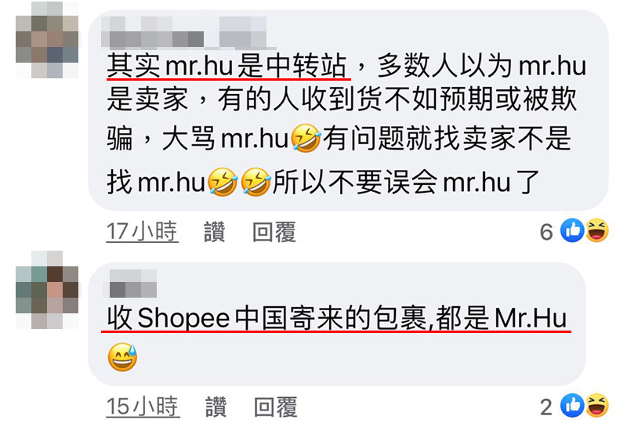Click the laughing reaction icon on second comment

pos(597,406)
